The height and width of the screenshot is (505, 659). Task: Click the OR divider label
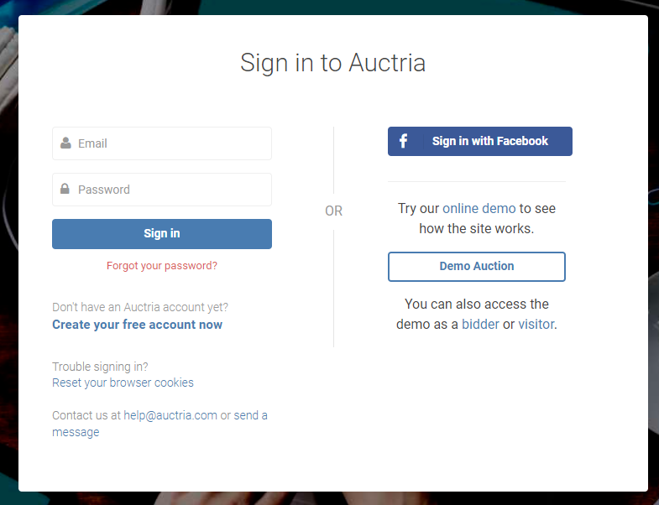click(334, 211)
